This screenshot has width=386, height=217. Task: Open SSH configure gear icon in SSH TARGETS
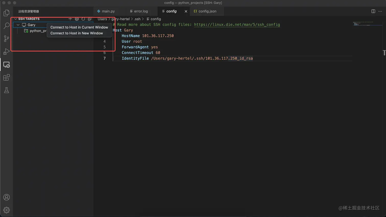pos(77,19)
